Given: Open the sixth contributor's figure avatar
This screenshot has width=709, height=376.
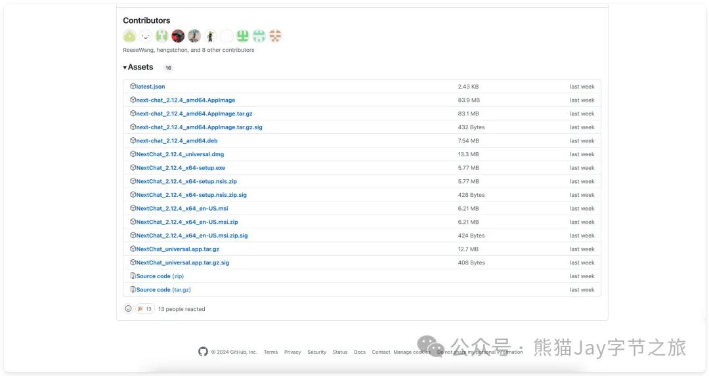Looking at the screenshot, I should (210, 36).
